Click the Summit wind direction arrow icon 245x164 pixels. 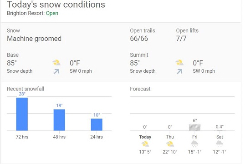179,71
